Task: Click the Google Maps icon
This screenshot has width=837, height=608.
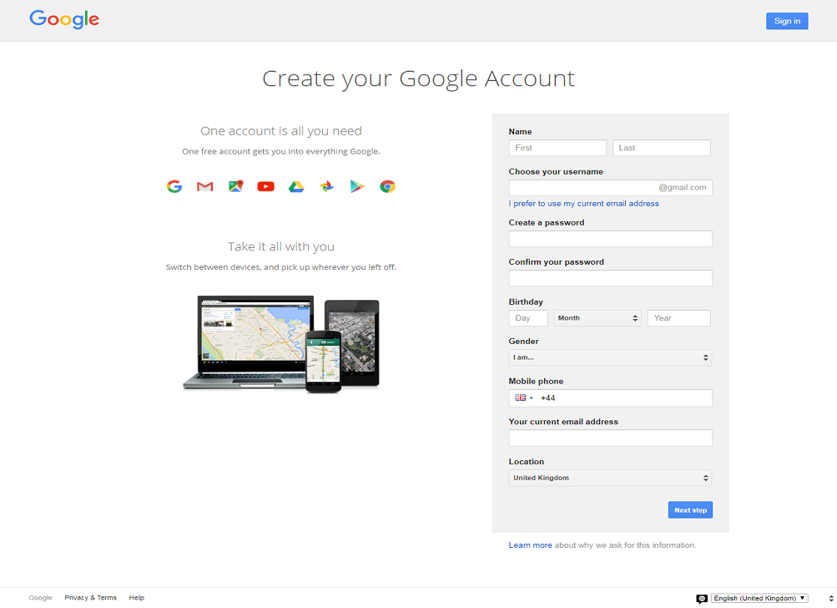Action: (236, 186)
